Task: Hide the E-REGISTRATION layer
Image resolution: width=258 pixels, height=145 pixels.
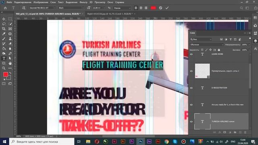Action: tap(191, 88)
